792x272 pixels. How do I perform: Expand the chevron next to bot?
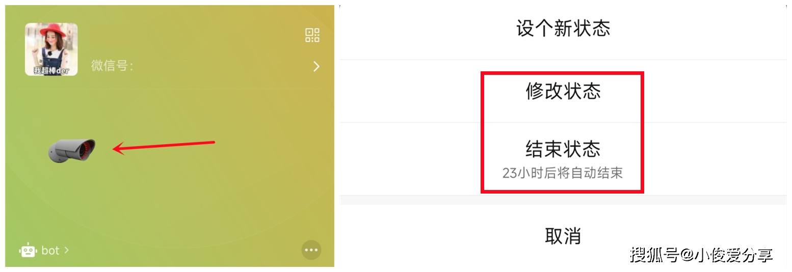pyautogui.click(x=66, y=250)
